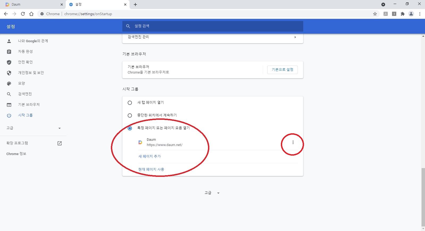Select 중단한 위치에서 계속하기 radio option

(x=130, y=115)
